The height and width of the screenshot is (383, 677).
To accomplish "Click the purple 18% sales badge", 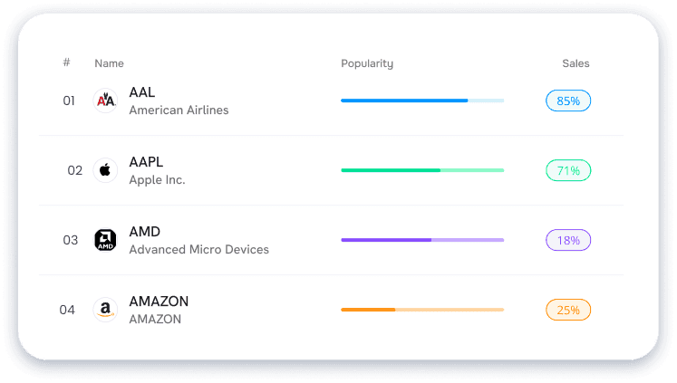I will pos(568,240).
